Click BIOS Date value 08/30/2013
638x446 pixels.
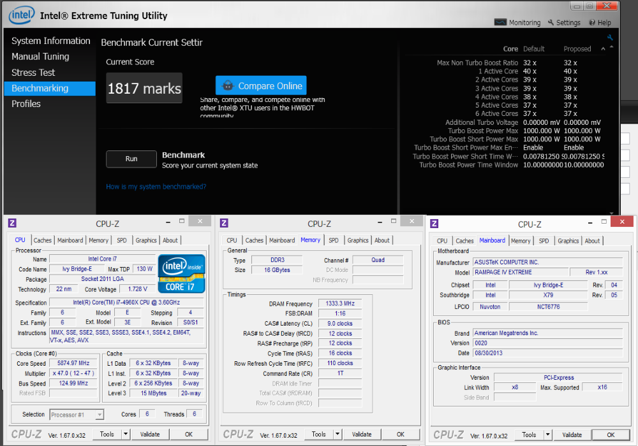pos(547,353)
